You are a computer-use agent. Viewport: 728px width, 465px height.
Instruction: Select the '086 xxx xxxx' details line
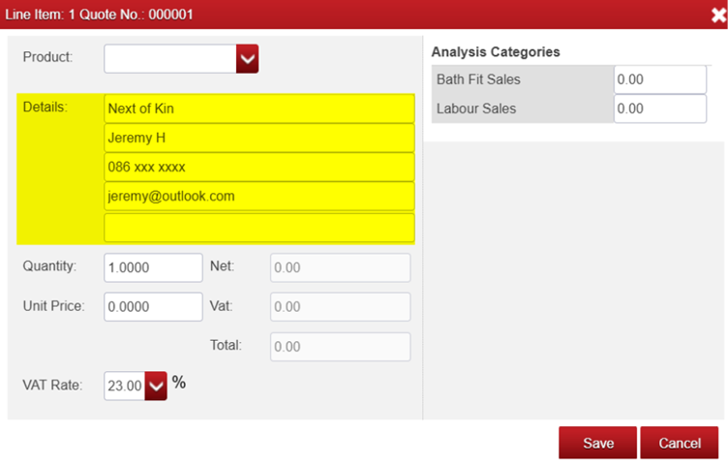click(259, 168)
